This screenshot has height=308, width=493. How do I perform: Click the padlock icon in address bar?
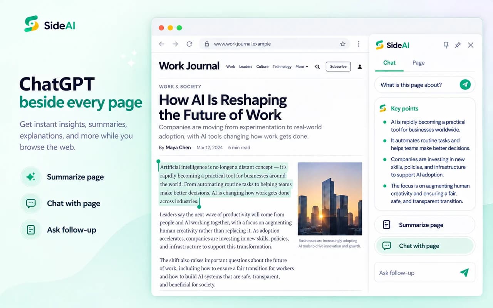tap(206, 44)
